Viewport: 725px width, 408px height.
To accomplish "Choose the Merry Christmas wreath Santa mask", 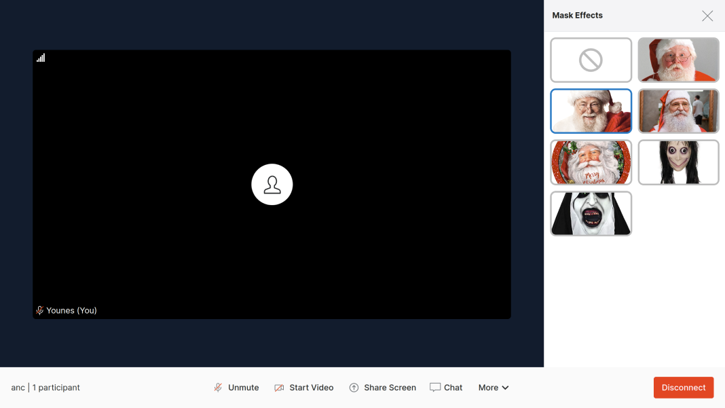I will pos(591,162).
